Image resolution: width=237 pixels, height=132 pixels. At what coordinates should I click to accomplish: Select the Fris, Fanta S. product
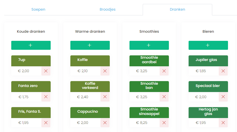coord(31,112)
